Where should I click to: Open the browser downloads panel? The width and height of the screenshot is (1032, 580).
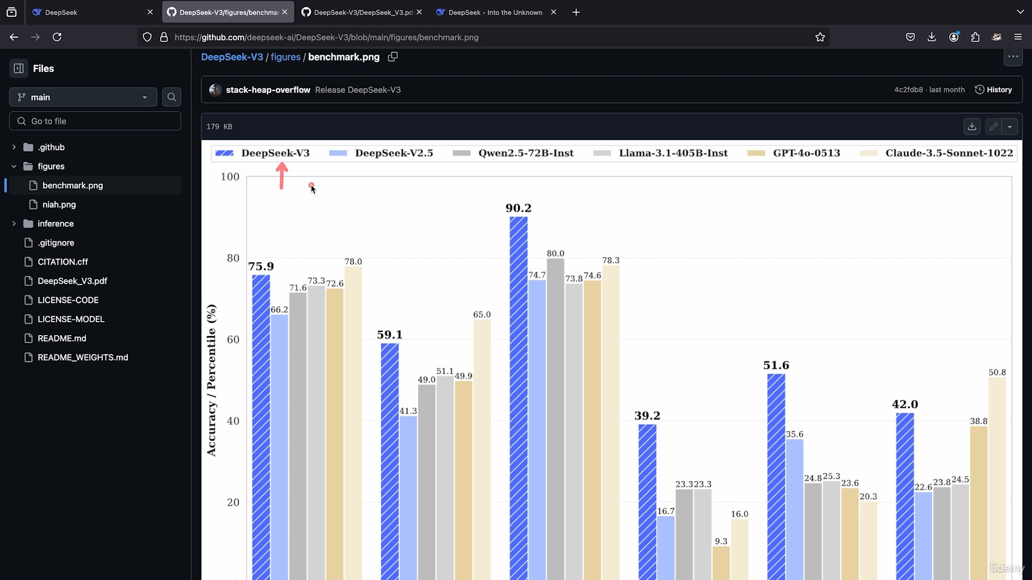pyautogui.click(x=931, y=37)
